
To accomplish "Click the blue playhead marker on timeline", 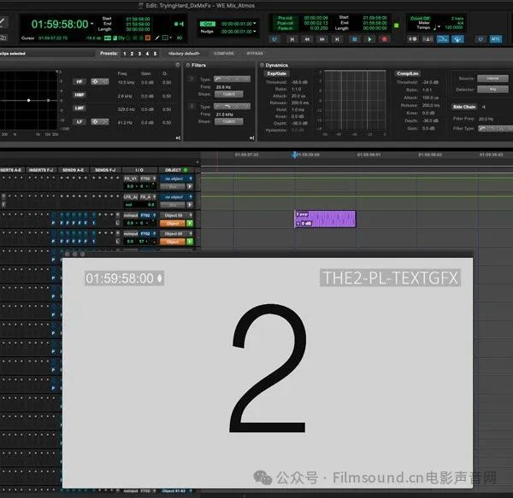I will pyautogui.click(x=294, y=155).
